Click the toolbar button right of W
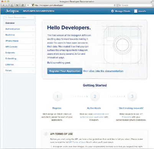Viewport: 154px width, 149px height. [23, 5]
